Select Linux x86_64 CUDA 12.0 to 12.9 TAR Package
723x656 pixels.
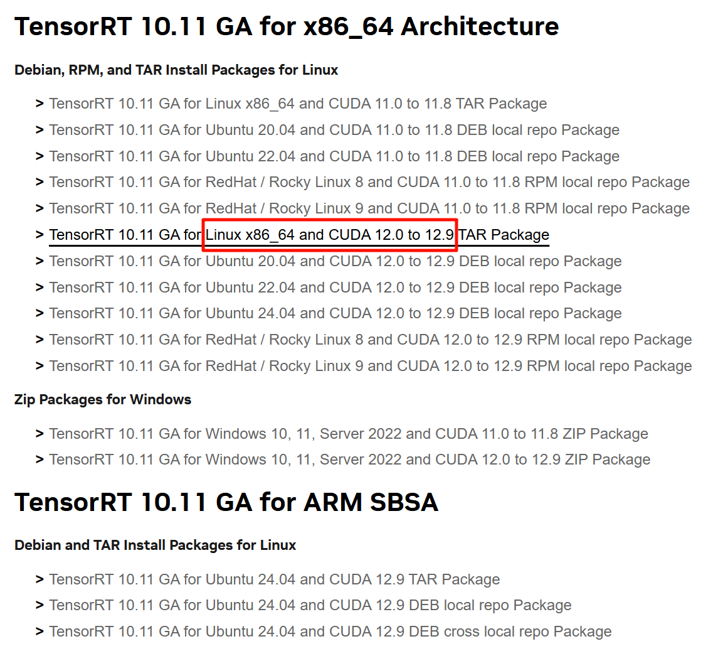[299, 235]
